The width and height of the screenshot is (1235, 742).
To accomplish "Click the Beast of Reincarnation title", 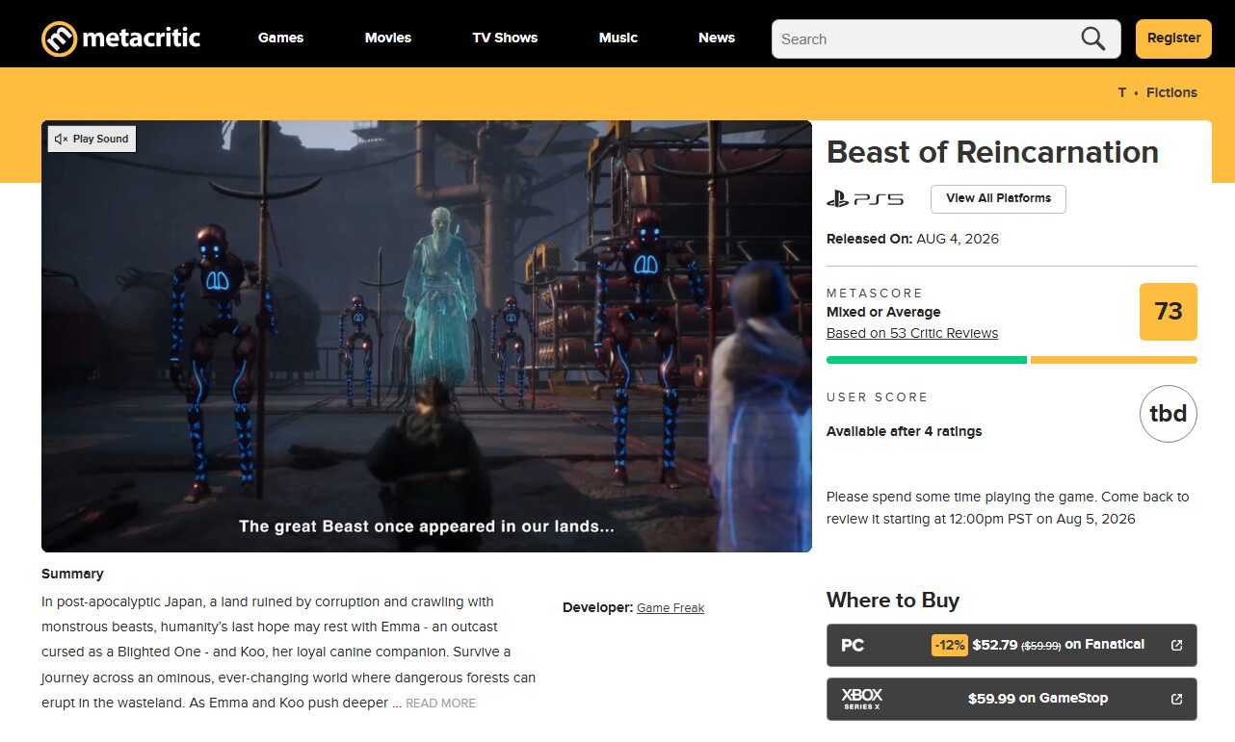I will pos(992,152).
